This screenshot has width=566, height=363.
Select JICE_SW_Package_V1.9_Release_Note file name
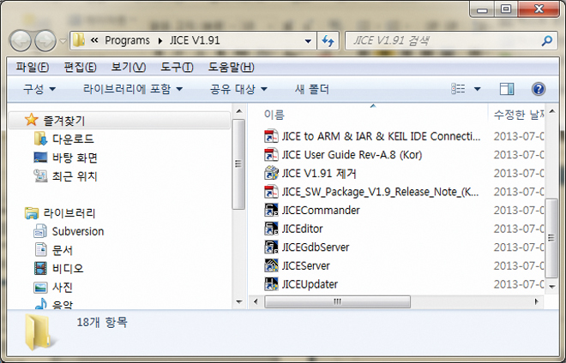(x=380, y=192)
